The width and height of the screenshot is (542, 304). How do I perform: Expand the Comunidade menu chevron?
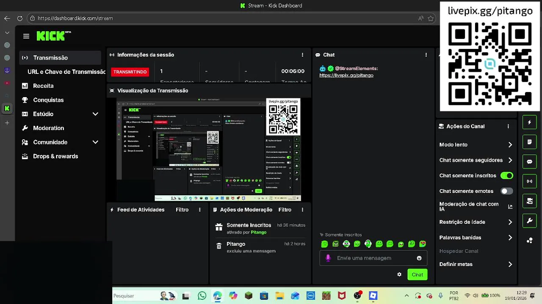click(x=95, y=142)
